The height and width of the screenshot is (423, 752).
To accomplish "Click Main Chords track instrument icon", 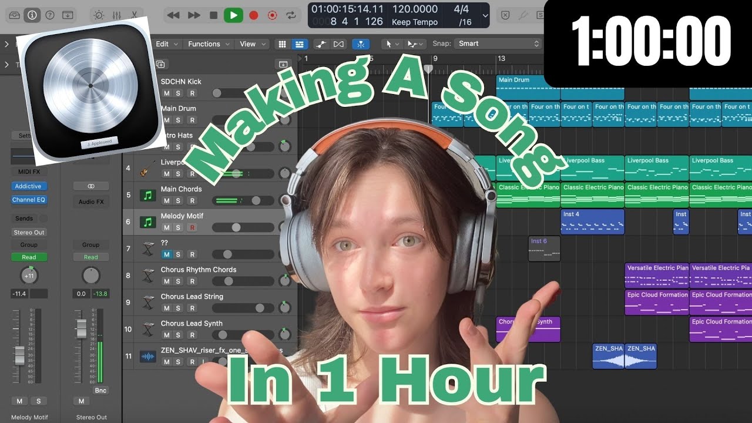I will point(148,195).
